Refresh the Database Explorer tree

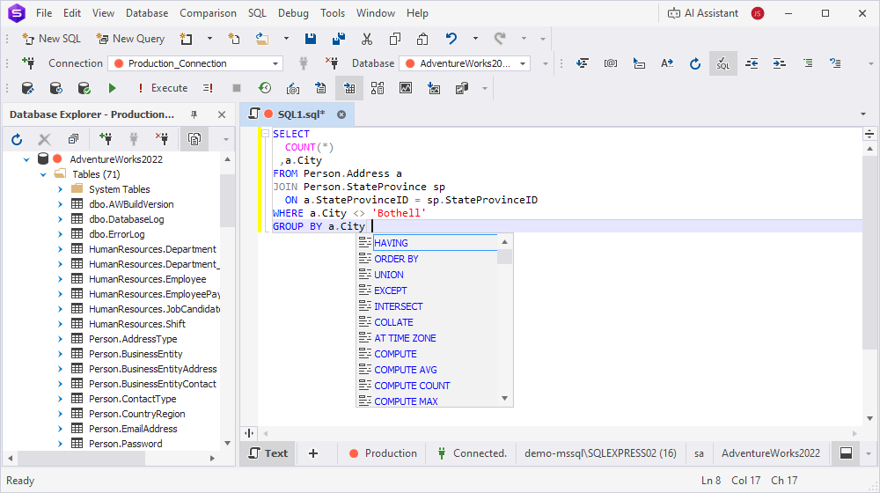point(17,139)
